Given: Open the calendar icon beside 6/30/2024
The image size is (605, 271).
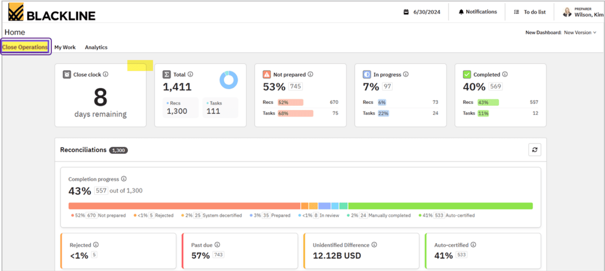Looking at the screenshot, I should pyautogui.click(x=406, y=12).
